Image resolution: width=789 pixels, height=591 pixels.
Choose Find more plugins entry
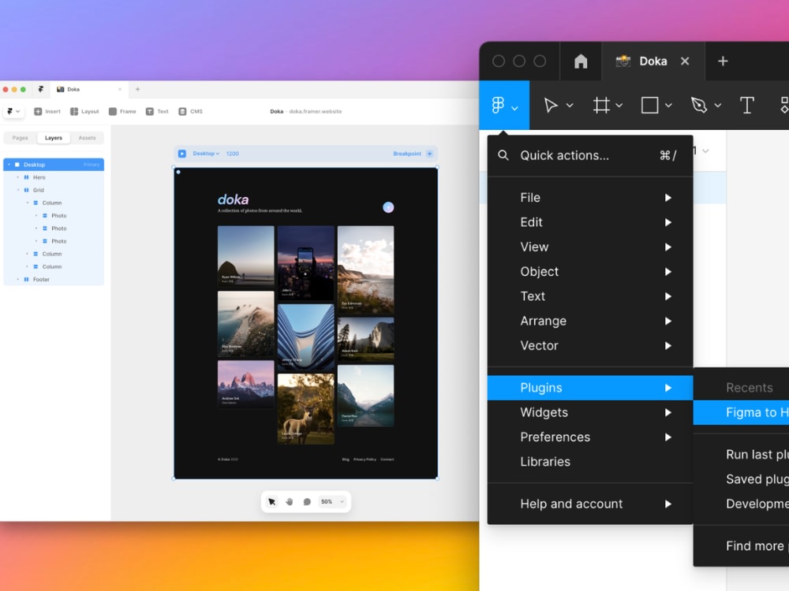(x=741, y=546)
